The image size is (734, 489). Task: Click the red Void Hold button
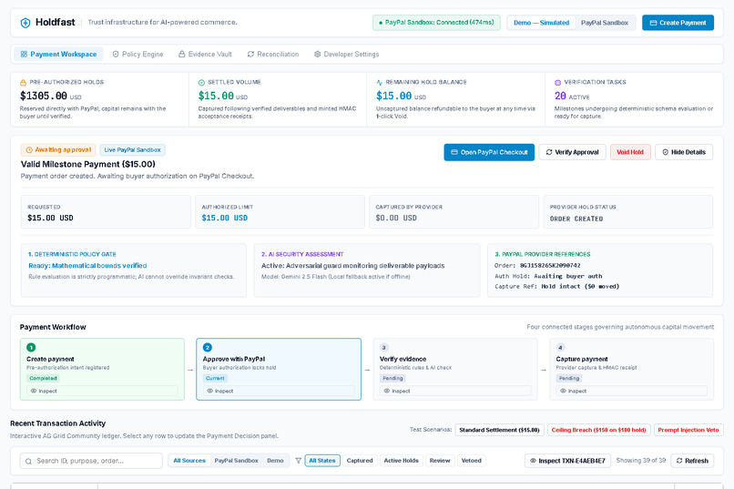coord(630,152)
